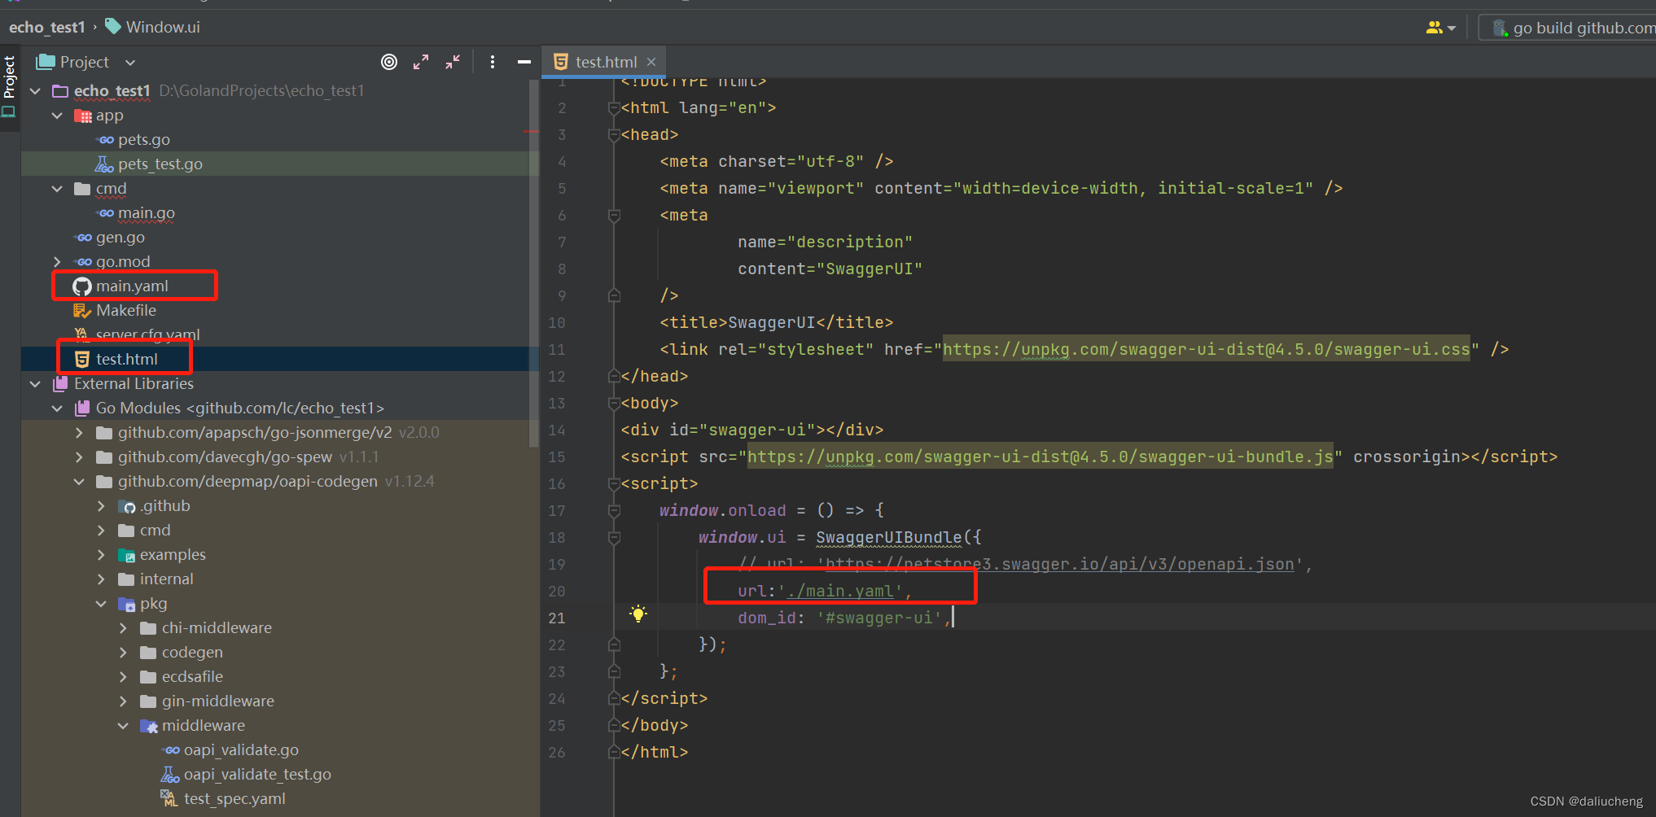
Task: Expand the gin-middleware folder
Action: [123, 701]
